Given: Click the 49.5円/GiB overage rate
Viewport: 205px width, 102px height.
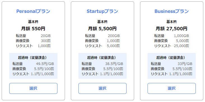Looking at the screenshot, I should tap(45, 64).
